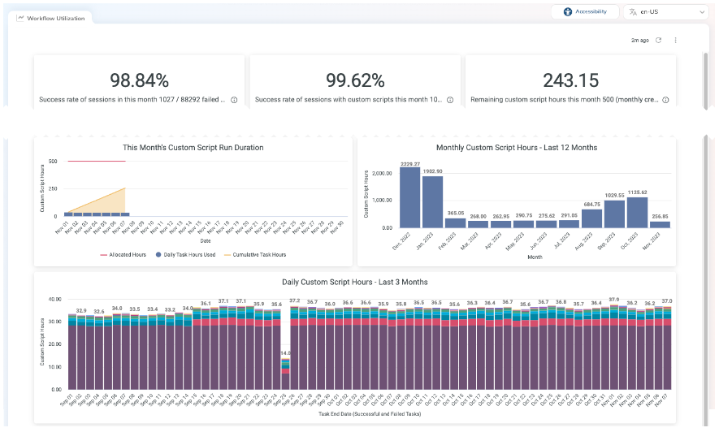This screenshot has width=719, height=432.
Task: Click the Workflow Utilization chart icon
Action: click(20, 17)
